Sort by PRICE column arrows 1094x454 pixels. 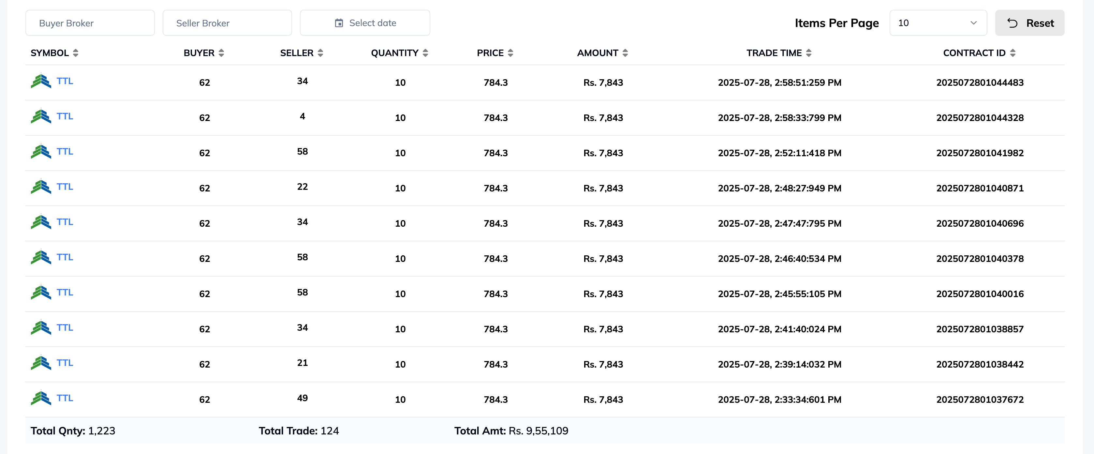[x=510, y=53]
